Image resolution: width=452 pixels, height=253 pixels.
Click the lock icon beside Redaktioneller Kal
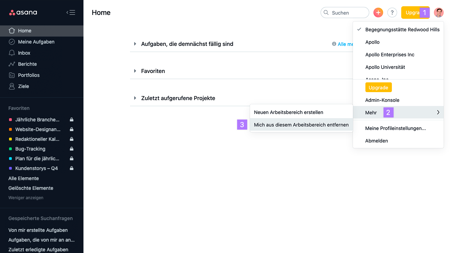point(72,139)
